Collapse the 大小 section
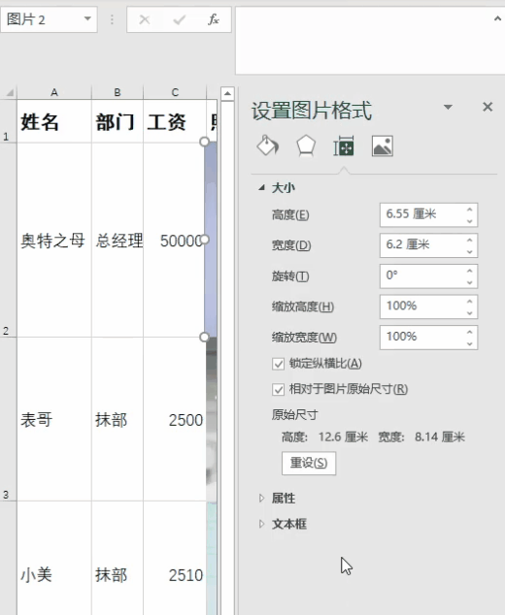The image size is (505, 615). click(261, 188)
